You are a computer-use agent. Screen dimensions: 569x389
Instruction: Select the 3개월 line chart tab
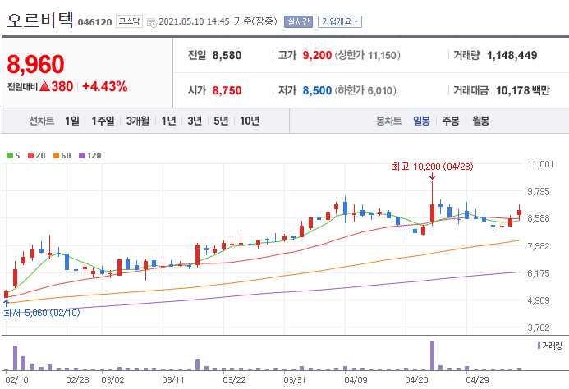click(x=138, y=121)
